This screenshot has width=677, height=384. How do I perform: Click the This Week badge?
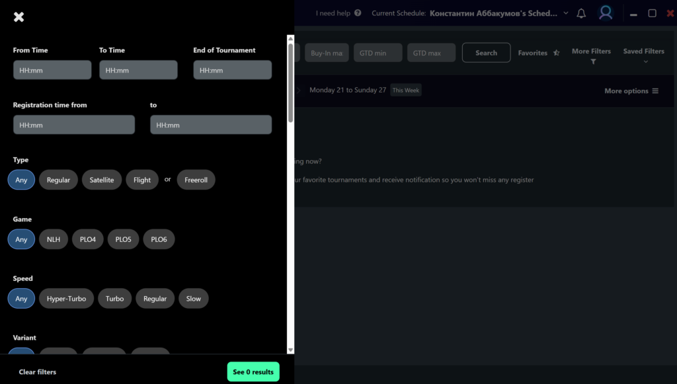[406, 90]
